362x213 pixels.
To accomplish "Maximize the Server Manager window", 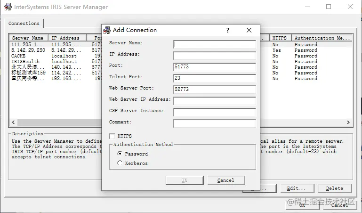I will (329, 7).
